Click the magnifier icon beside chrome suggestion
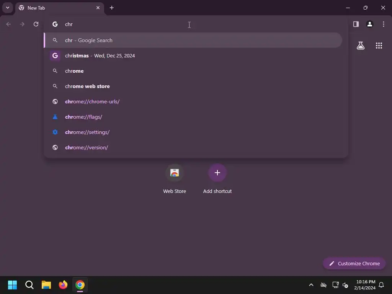 tap(55, 71)
